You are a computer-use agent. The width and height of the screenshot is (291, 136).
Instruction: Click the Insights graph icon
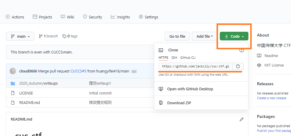coord(113,17)
